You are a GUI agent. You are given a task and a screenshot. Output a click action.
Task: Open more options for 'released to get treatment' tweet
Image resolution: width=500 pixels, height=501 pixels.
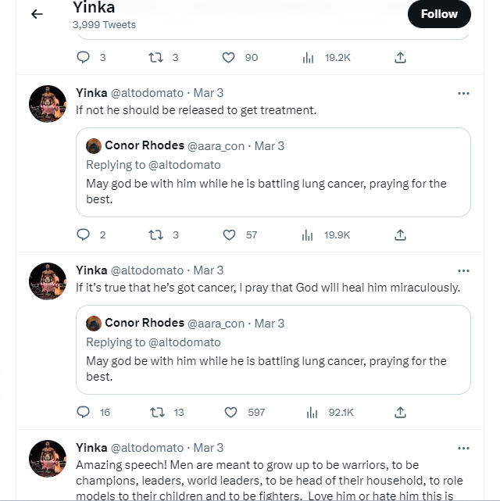coord(463,93)
